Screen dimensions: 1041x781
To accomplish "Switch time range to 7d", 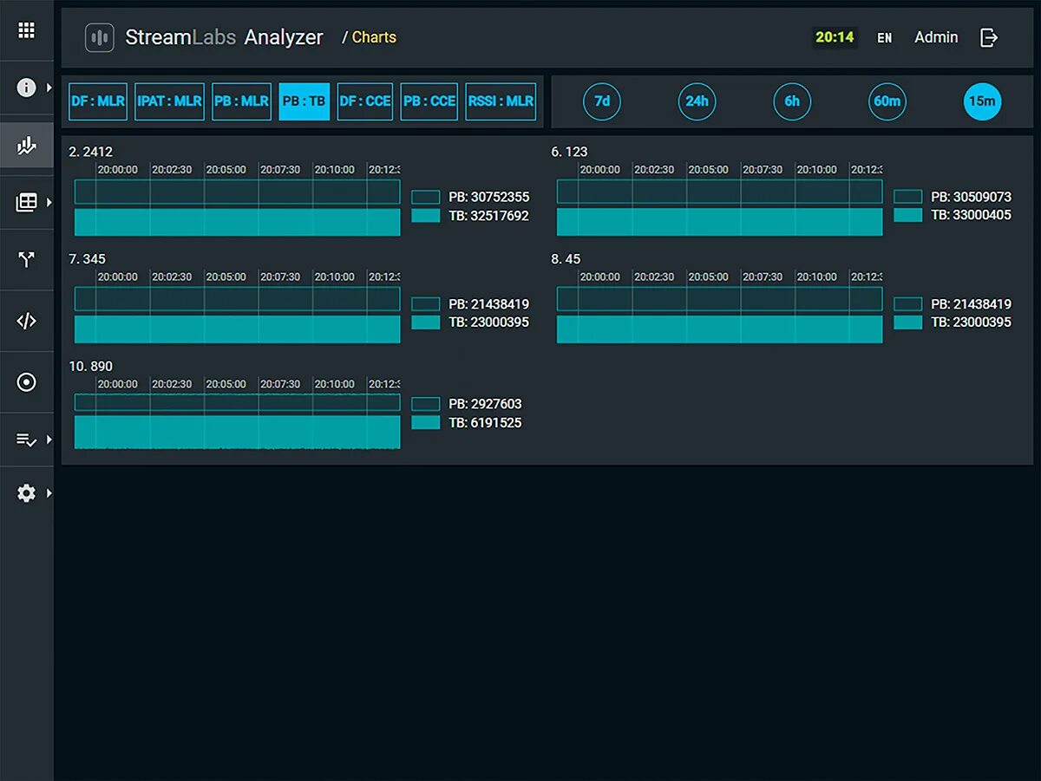I will pyautogui.click(x=602, y=101).
